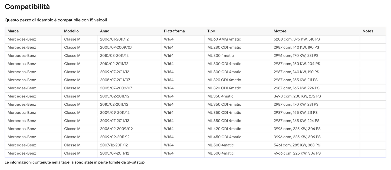Click the Modello column header
391x170 pixels.
[71, 31]
